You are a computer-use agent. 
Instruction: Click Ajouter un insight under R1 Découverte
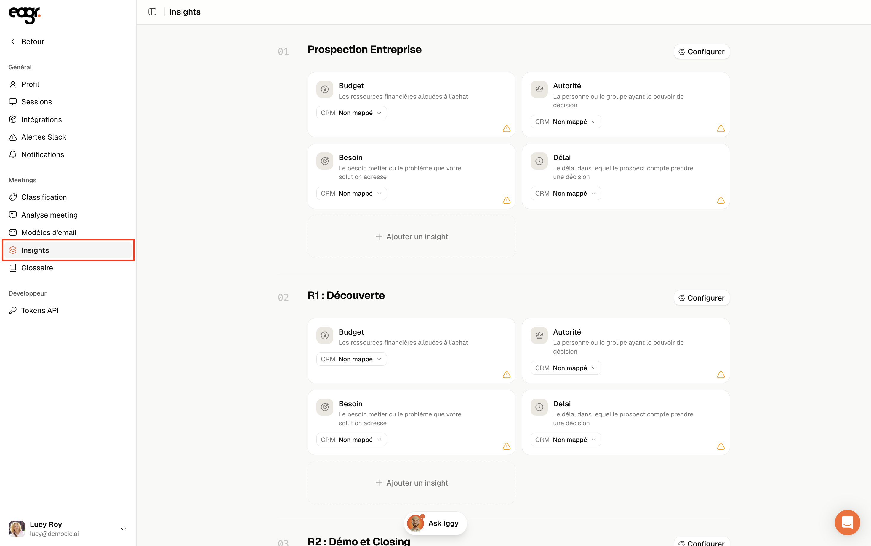click(411, 483)
